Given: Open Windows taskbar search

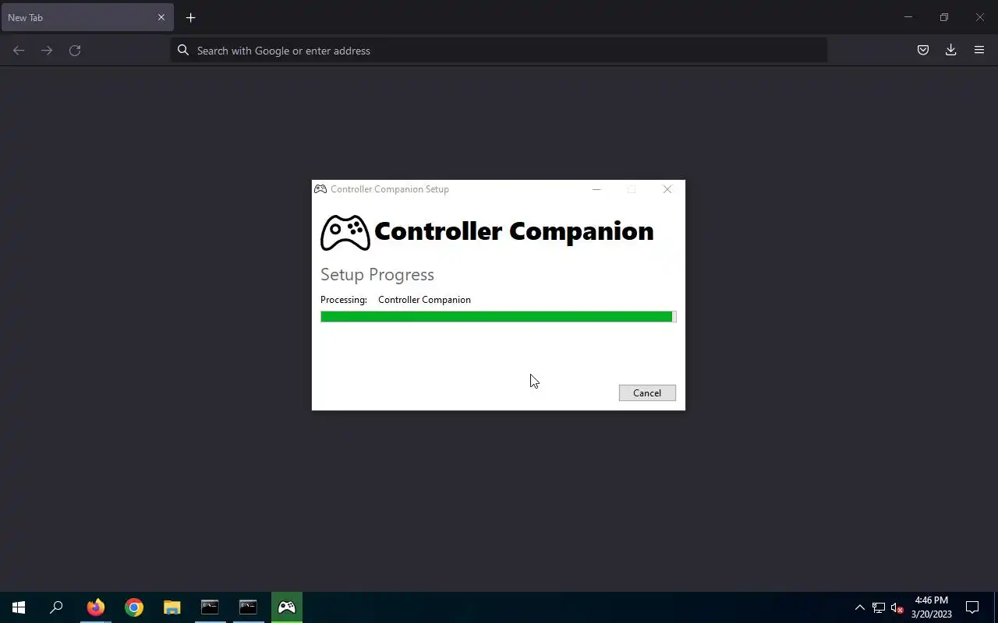Looking at the screenshot, I should click(56, 607).
